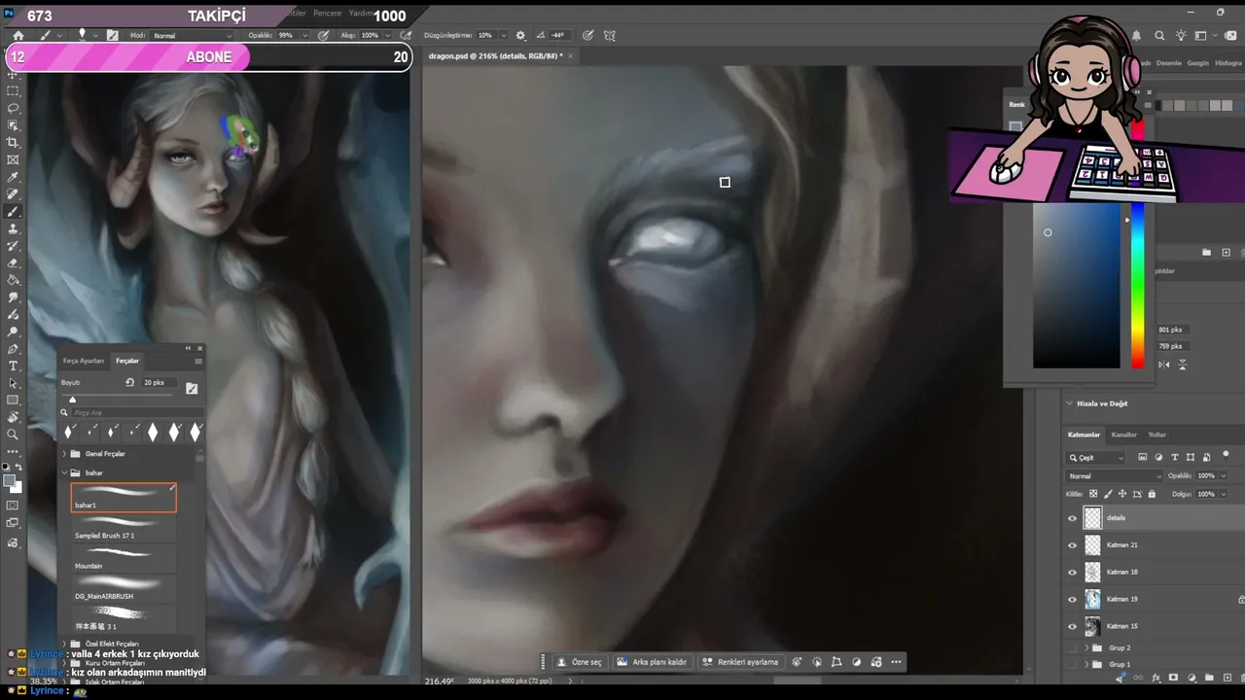Viewport: 1245px width, 700px height.
Task: Add a layer mask at the Layers panel bottom
Action: (1173, 678)
